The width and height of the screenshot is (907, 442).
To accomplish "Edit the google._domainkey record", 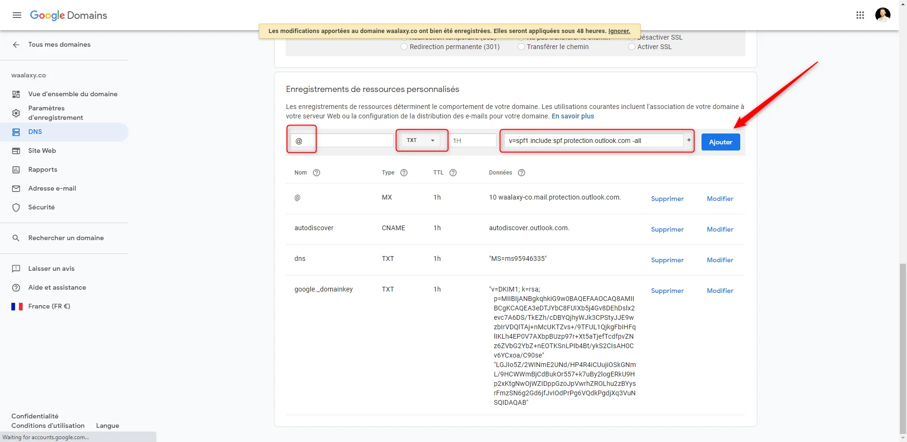I will tap(720, 291).
